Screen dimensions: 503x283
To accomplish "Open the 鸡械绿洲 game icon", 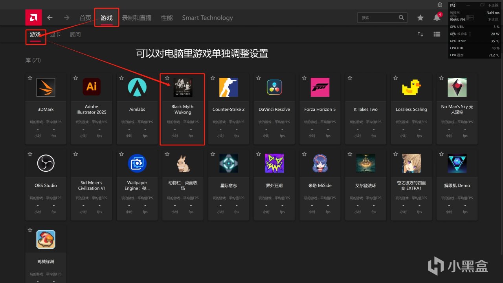I will [x=46, y=239].
